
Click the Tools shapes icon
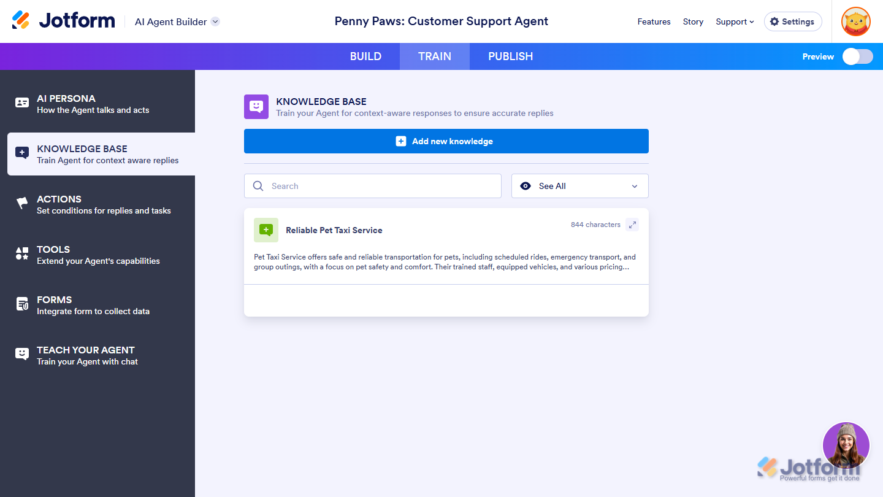(x=22, y=254)
